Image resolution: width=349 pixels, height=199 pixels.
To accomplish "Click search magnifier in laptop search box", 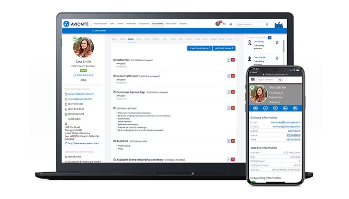I will pos(267,24).
